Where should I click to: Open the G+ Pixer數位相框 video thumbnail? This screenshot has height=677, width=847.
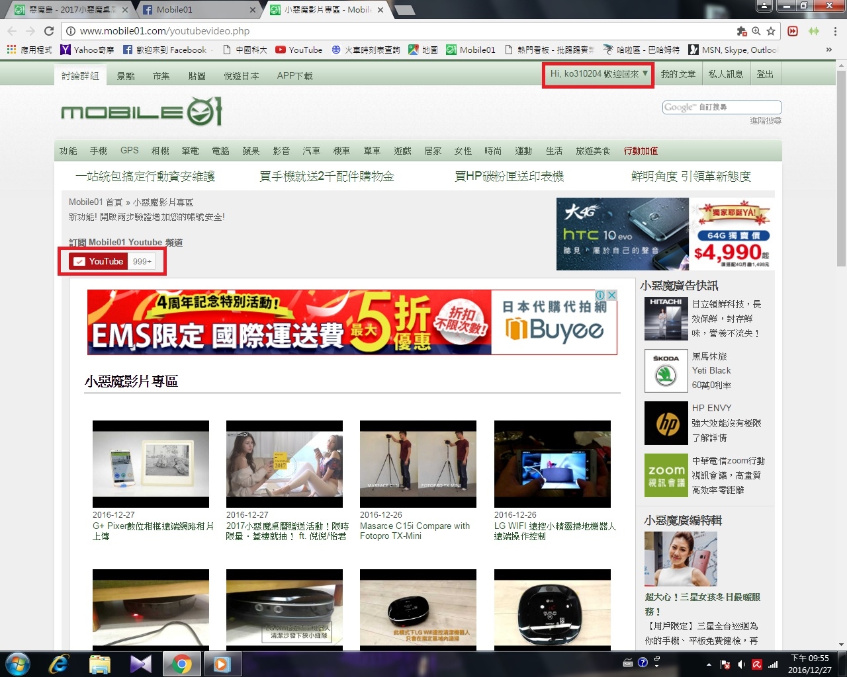[x=151, y=464]
